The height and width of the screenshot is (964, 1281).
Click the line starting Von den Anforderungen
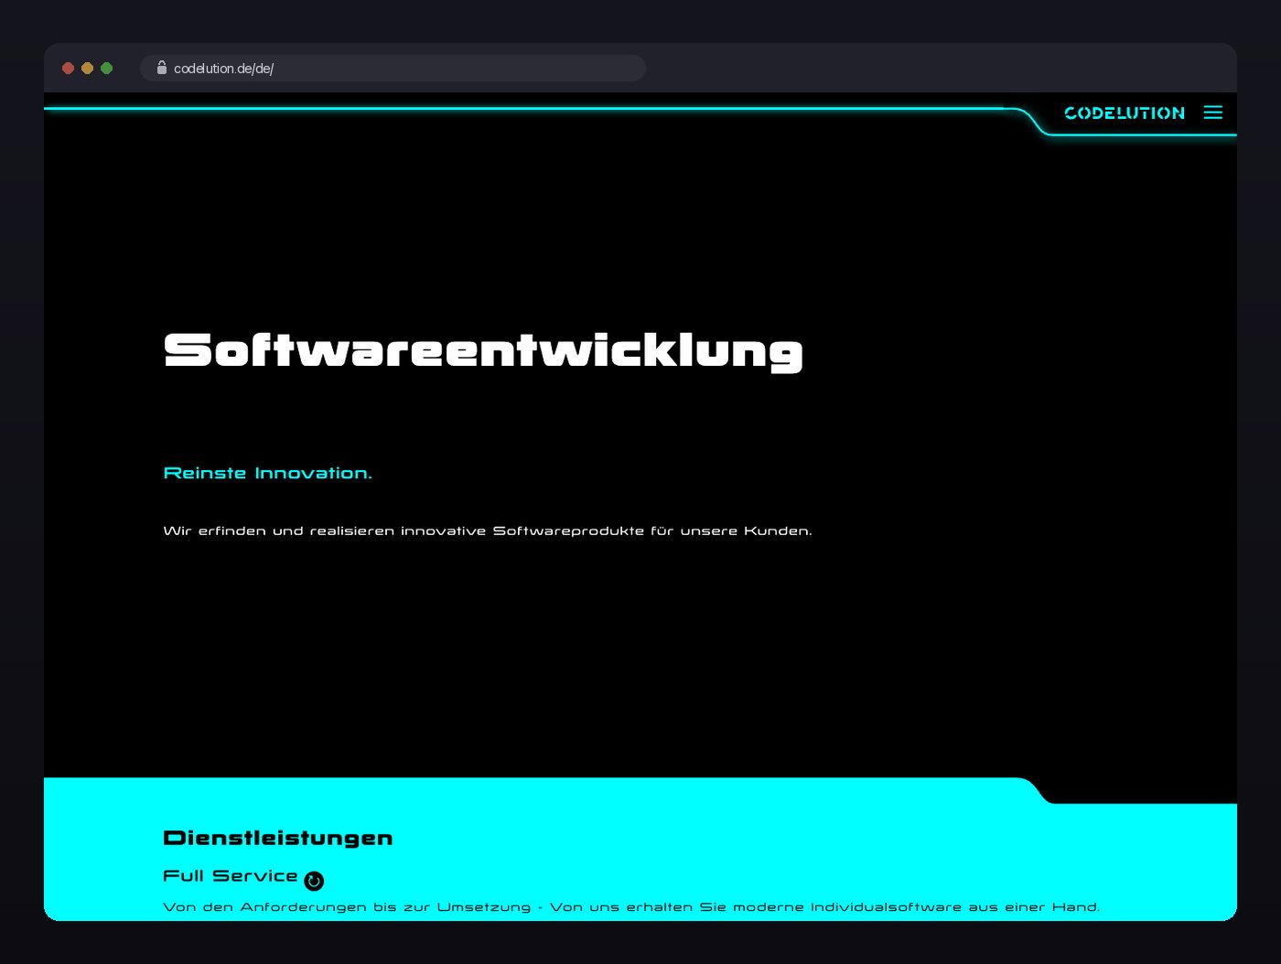coord(631,907)
